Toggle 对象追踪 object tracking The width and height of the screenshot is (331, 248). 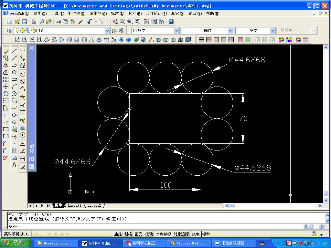click(x=181, y=234)
